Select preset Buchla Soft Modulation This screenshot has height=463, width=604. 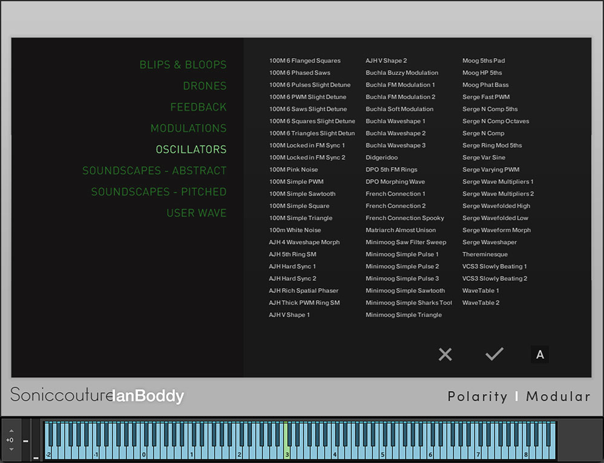(x=400, y=109)
